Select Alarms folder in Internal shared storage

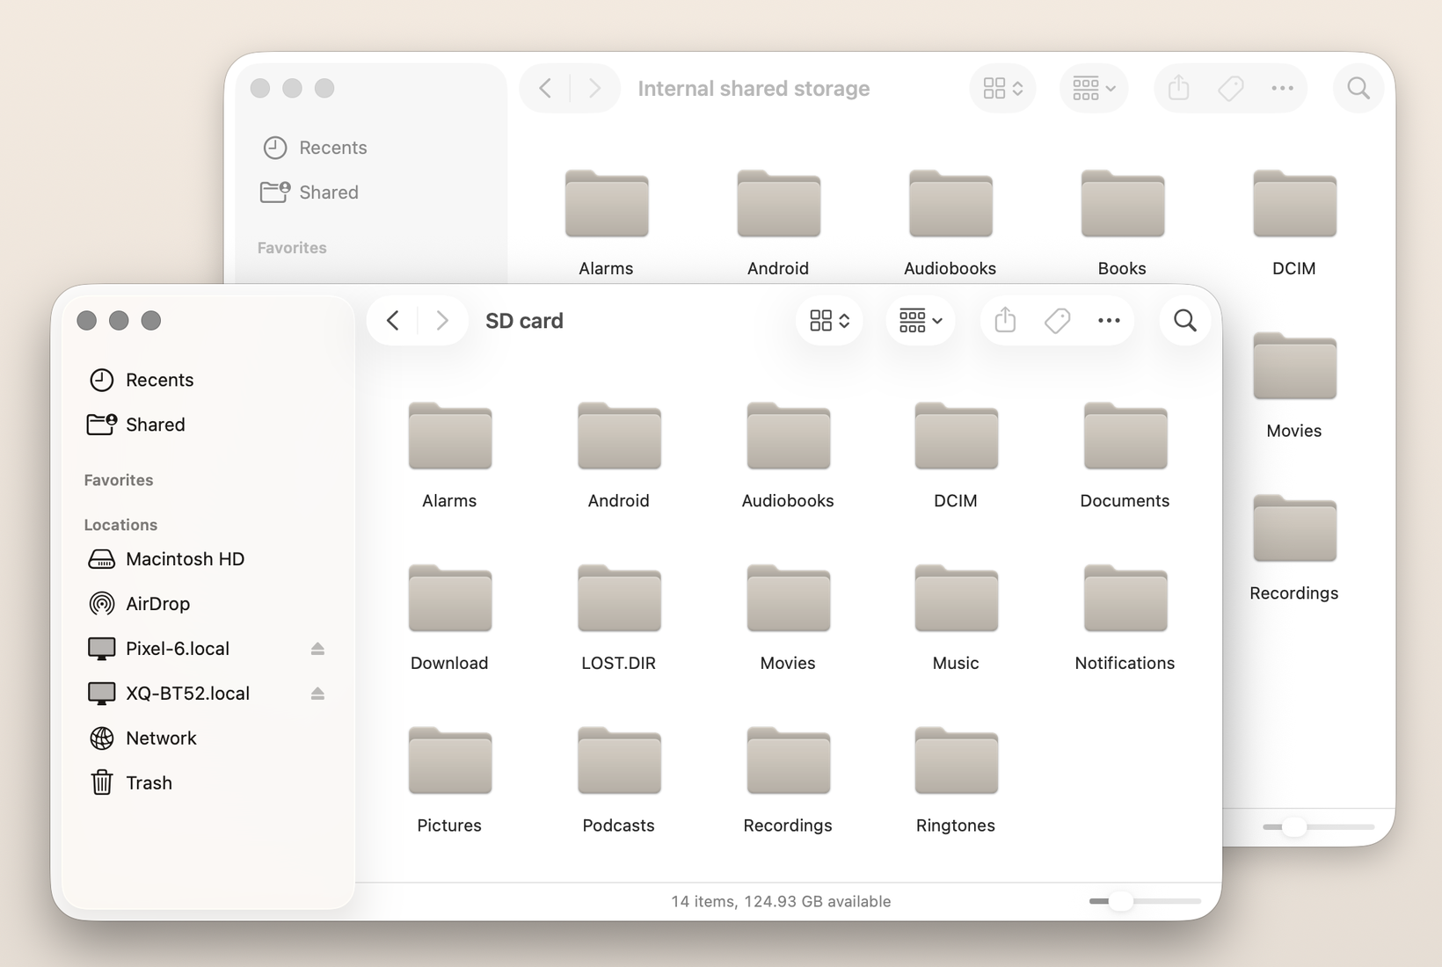coord(606,223)
